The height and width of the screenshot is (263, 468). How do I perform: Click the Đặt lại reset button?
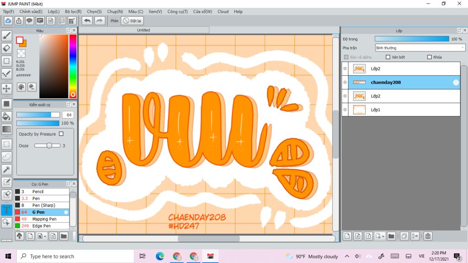[x=133, y=21]
